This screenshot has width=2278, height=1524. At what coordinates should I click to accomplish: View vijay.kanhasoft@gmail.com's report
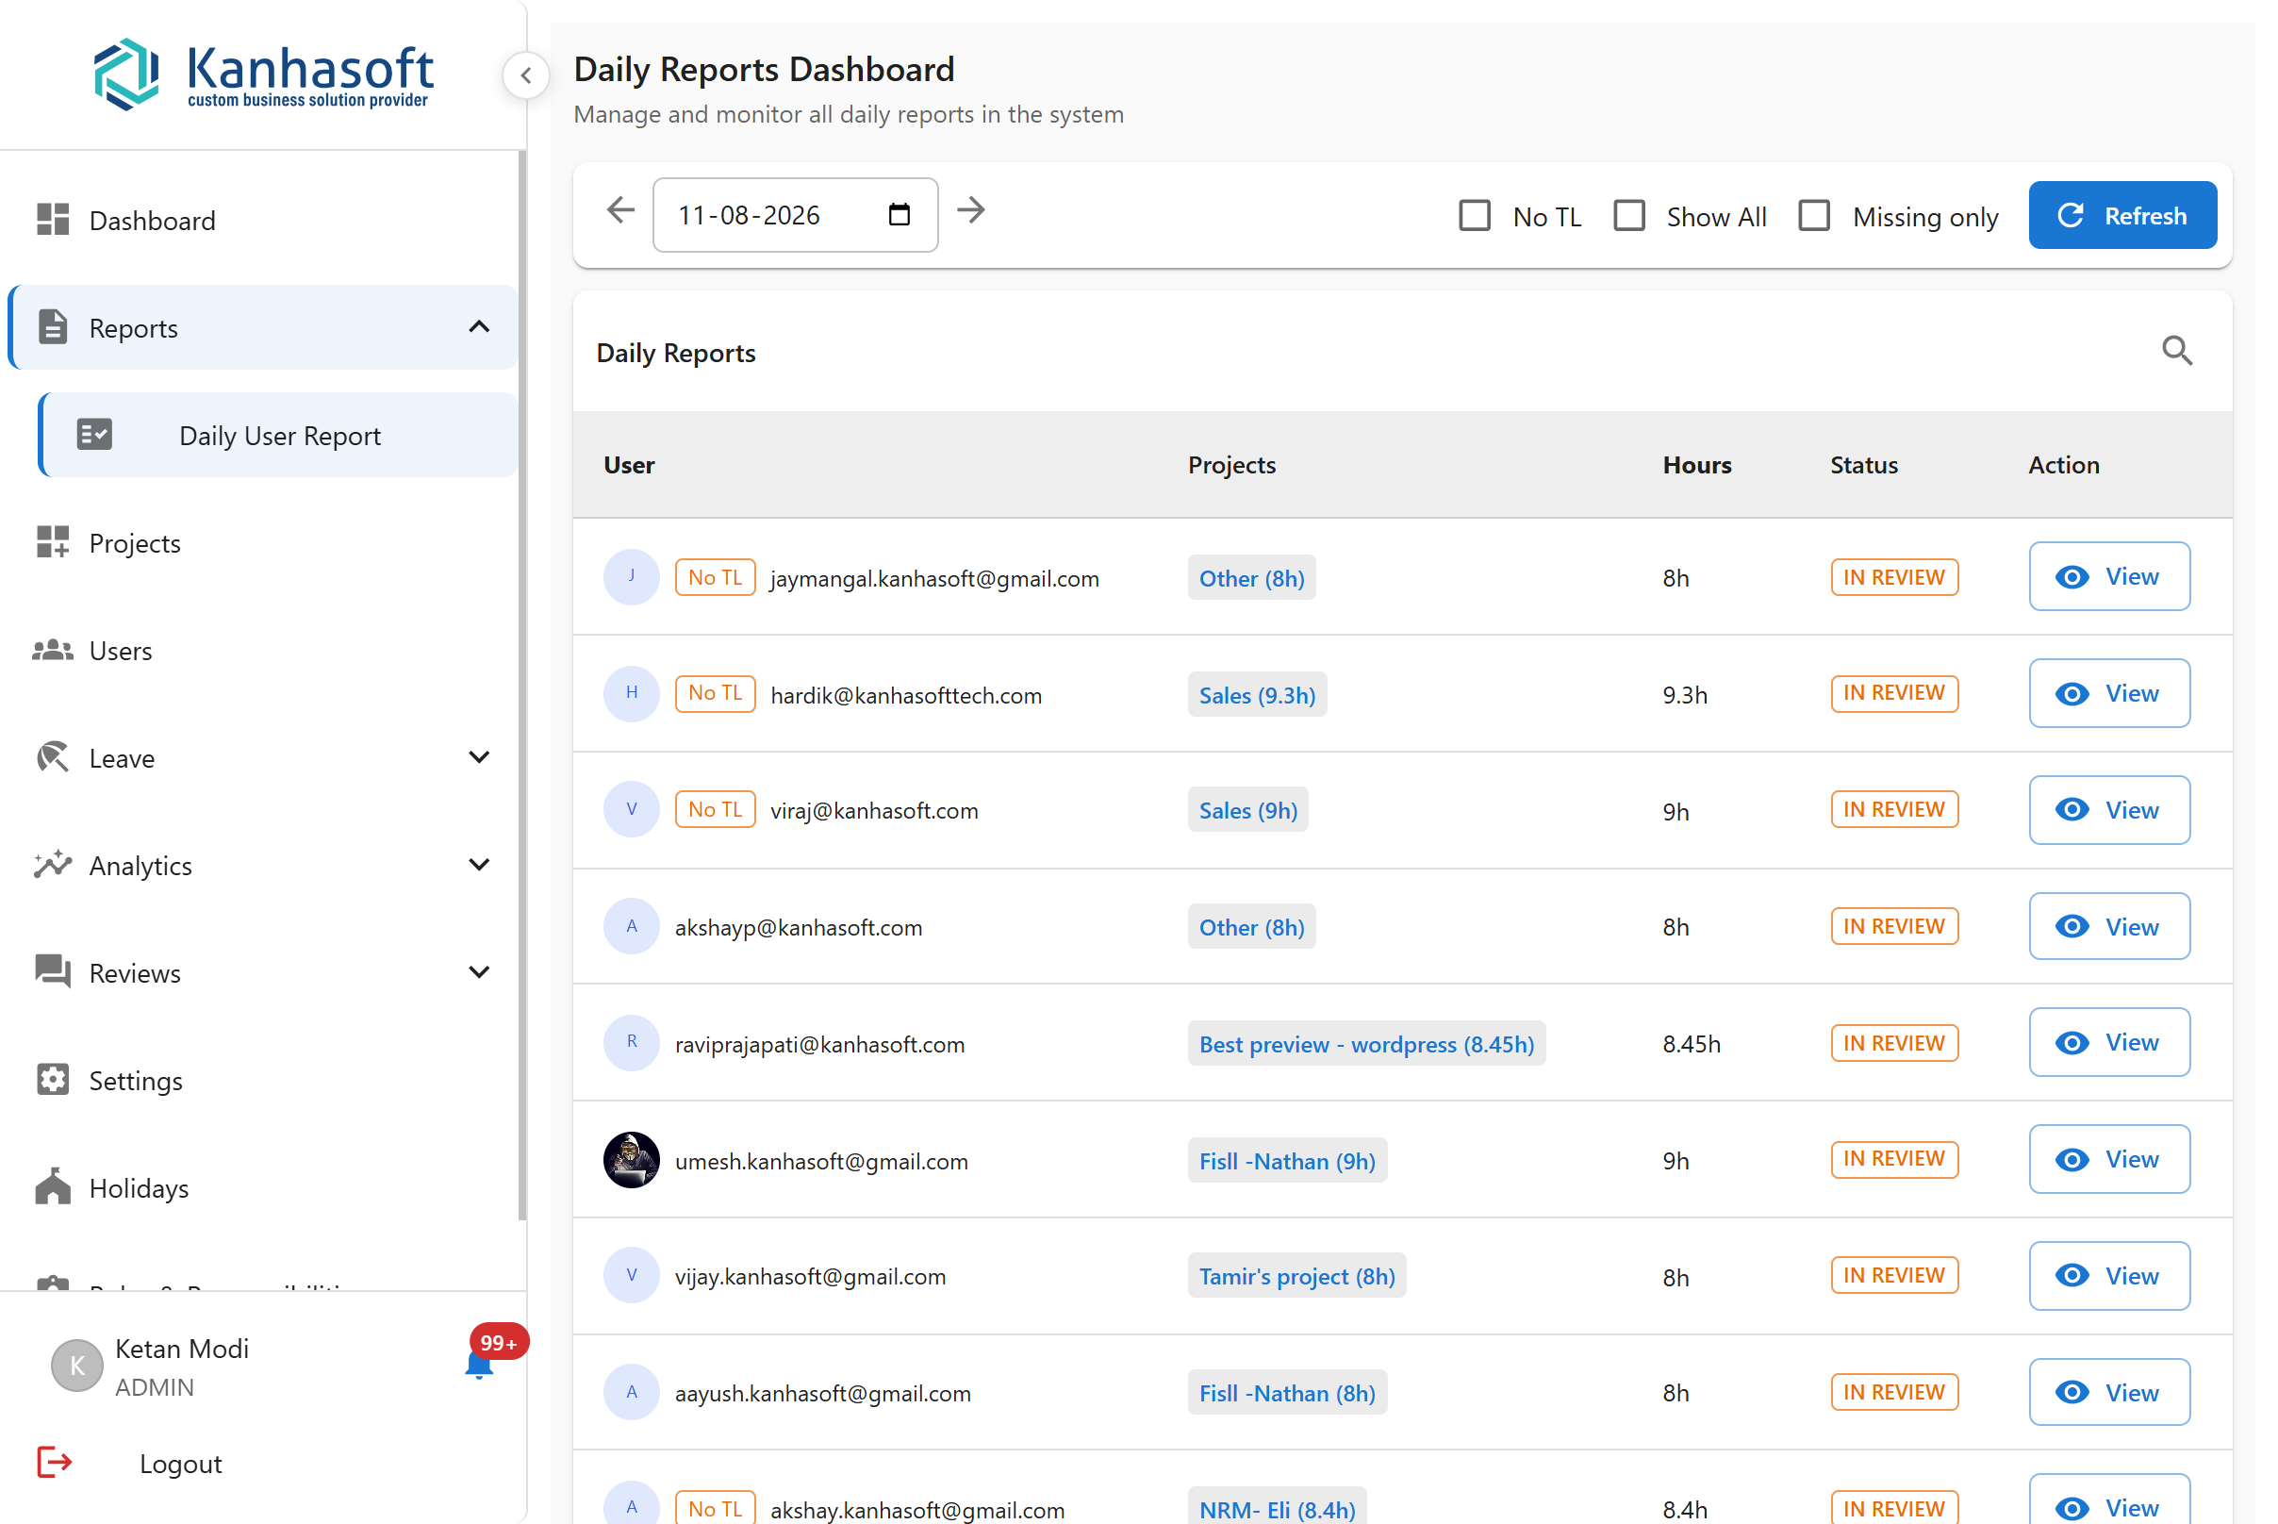2109,1275
